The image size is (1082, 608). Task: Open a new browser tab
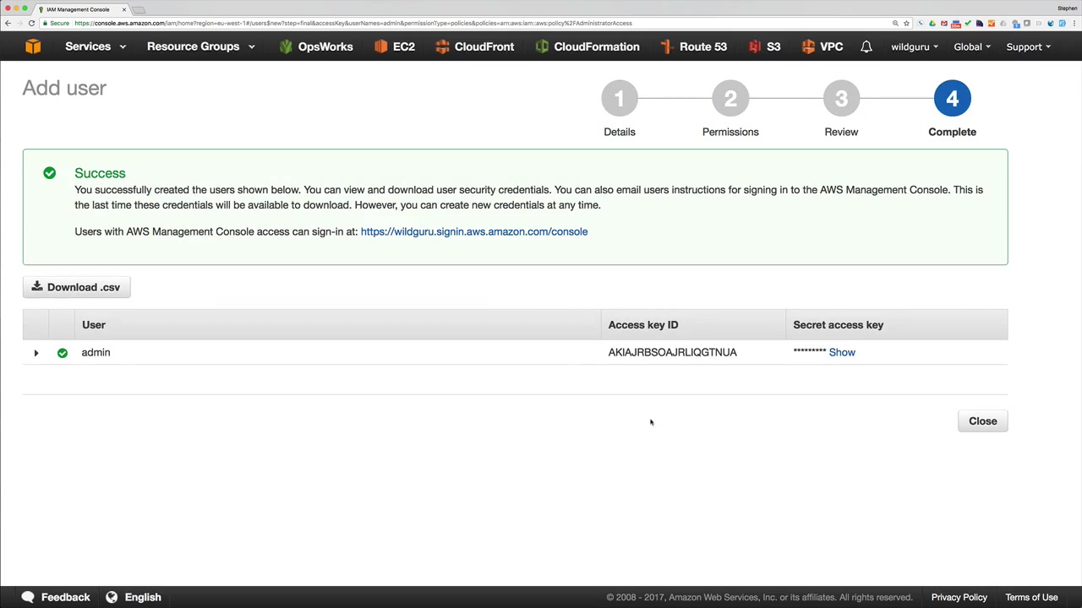(x=139, y=9)
